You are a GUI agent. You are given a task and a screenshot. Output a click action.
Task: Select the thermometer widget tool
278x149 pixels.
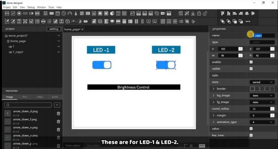(76, 13)
